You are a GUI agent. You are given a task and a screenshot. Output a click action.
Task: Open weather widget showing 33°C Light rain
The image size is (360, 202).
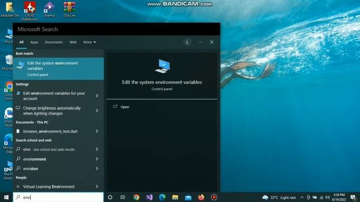(x=279, y=198)
